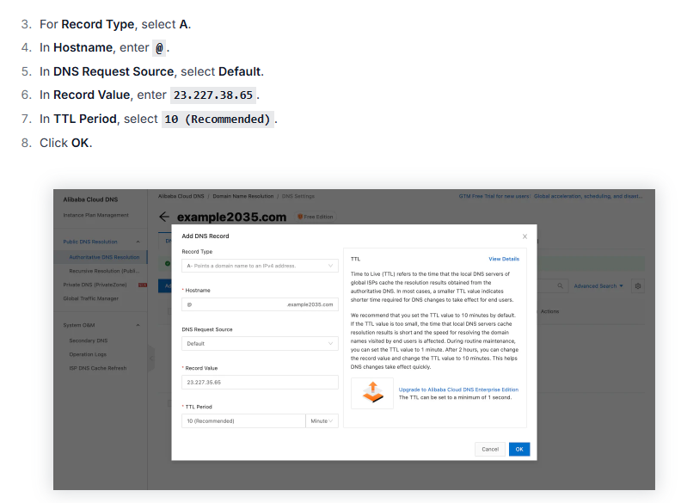Viewport: 681px width, 503px height.
Task: Click the Cancel button
Action: coord(490,449)
